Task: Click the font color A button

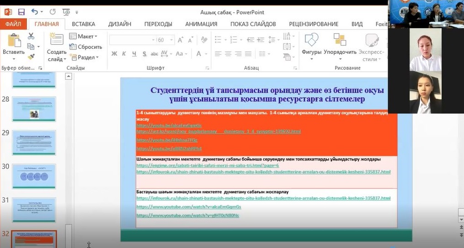Action: tap(199, 54)
